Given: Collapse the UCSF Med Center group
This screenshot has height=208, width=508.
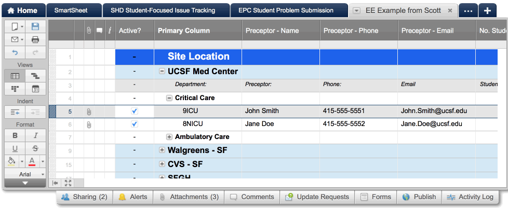Looking at the screenshot, I should [x=162, y=72].
